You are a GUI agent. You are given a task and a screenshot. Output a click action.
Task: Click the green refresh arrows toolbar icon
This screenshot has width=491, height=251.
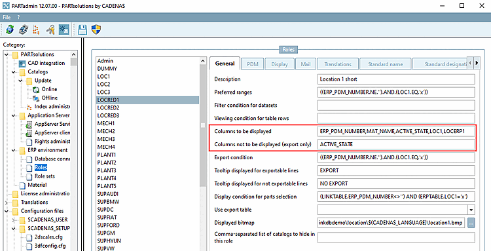(x=10, y=29)
